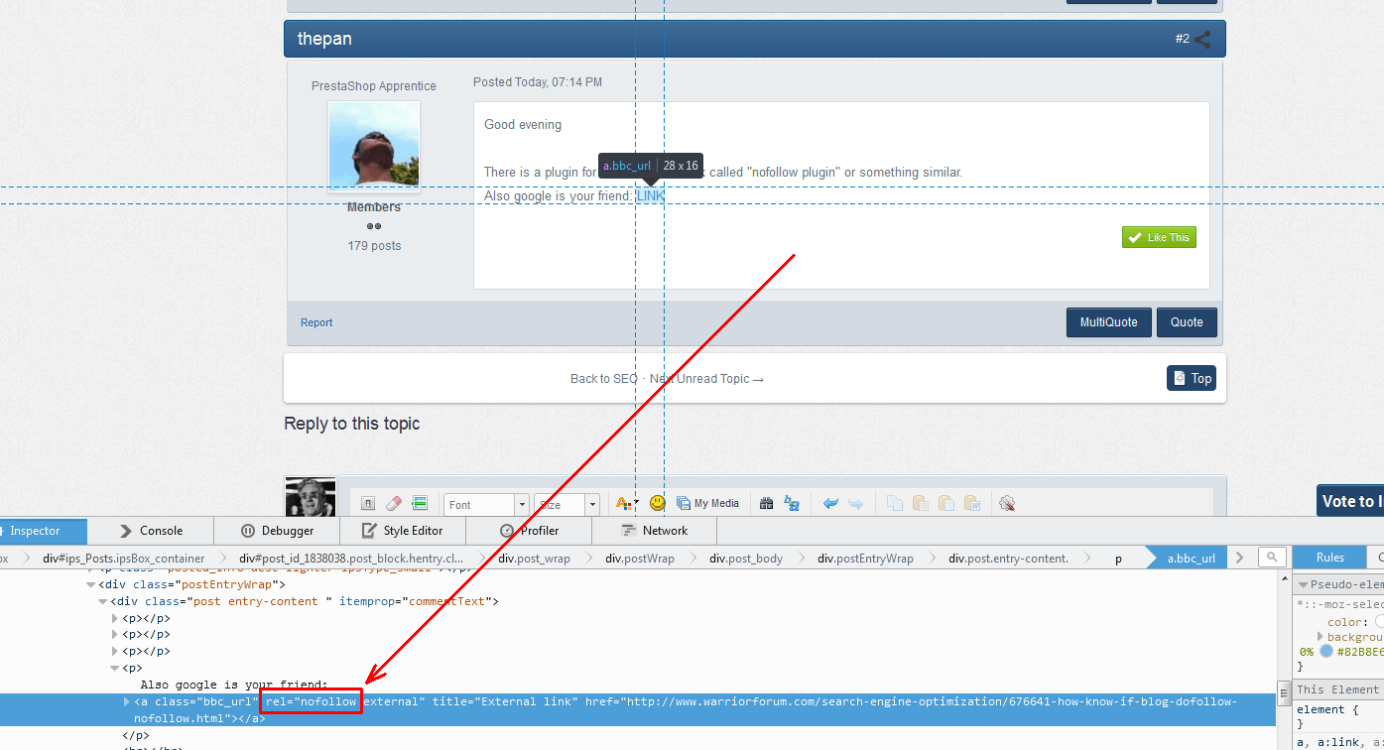Image resolution: width=1384 pixels, height=750 pixels.
Task: Click the share icon on post #2
Action: click(x=1202, y=40)
